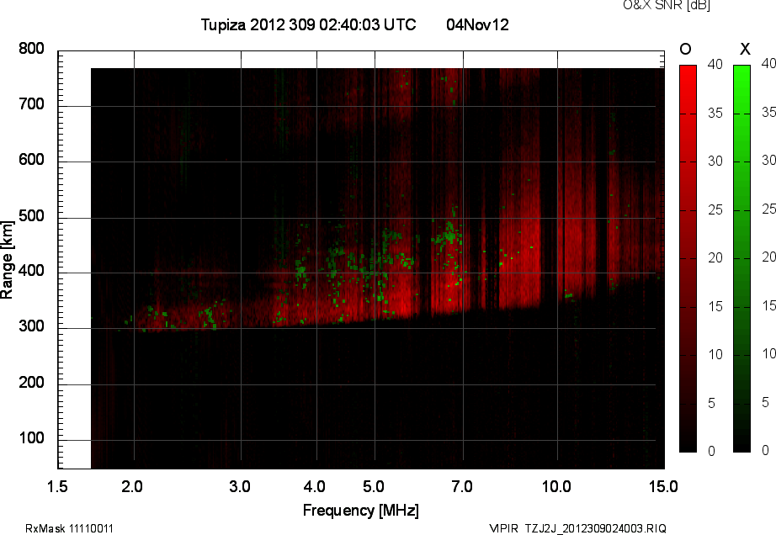Click the '15' tick on the O colorbar
This screenshot has width=776, height=535.
715,306
